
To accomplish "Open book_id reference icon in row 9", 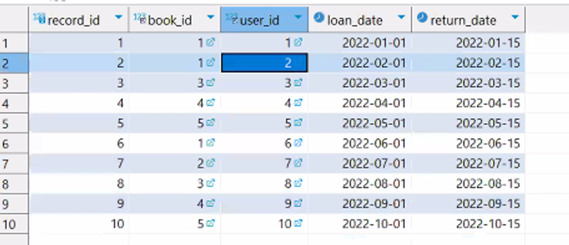I will (x=211, y=204).
